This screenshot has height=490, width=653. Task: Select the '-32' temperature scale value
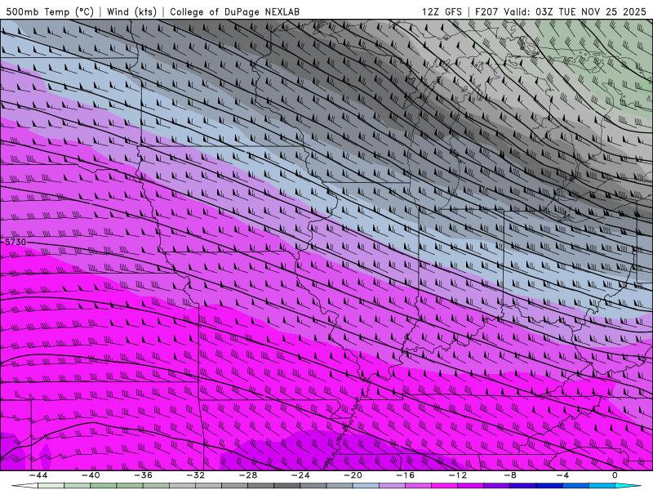click(x=195, y=475)
